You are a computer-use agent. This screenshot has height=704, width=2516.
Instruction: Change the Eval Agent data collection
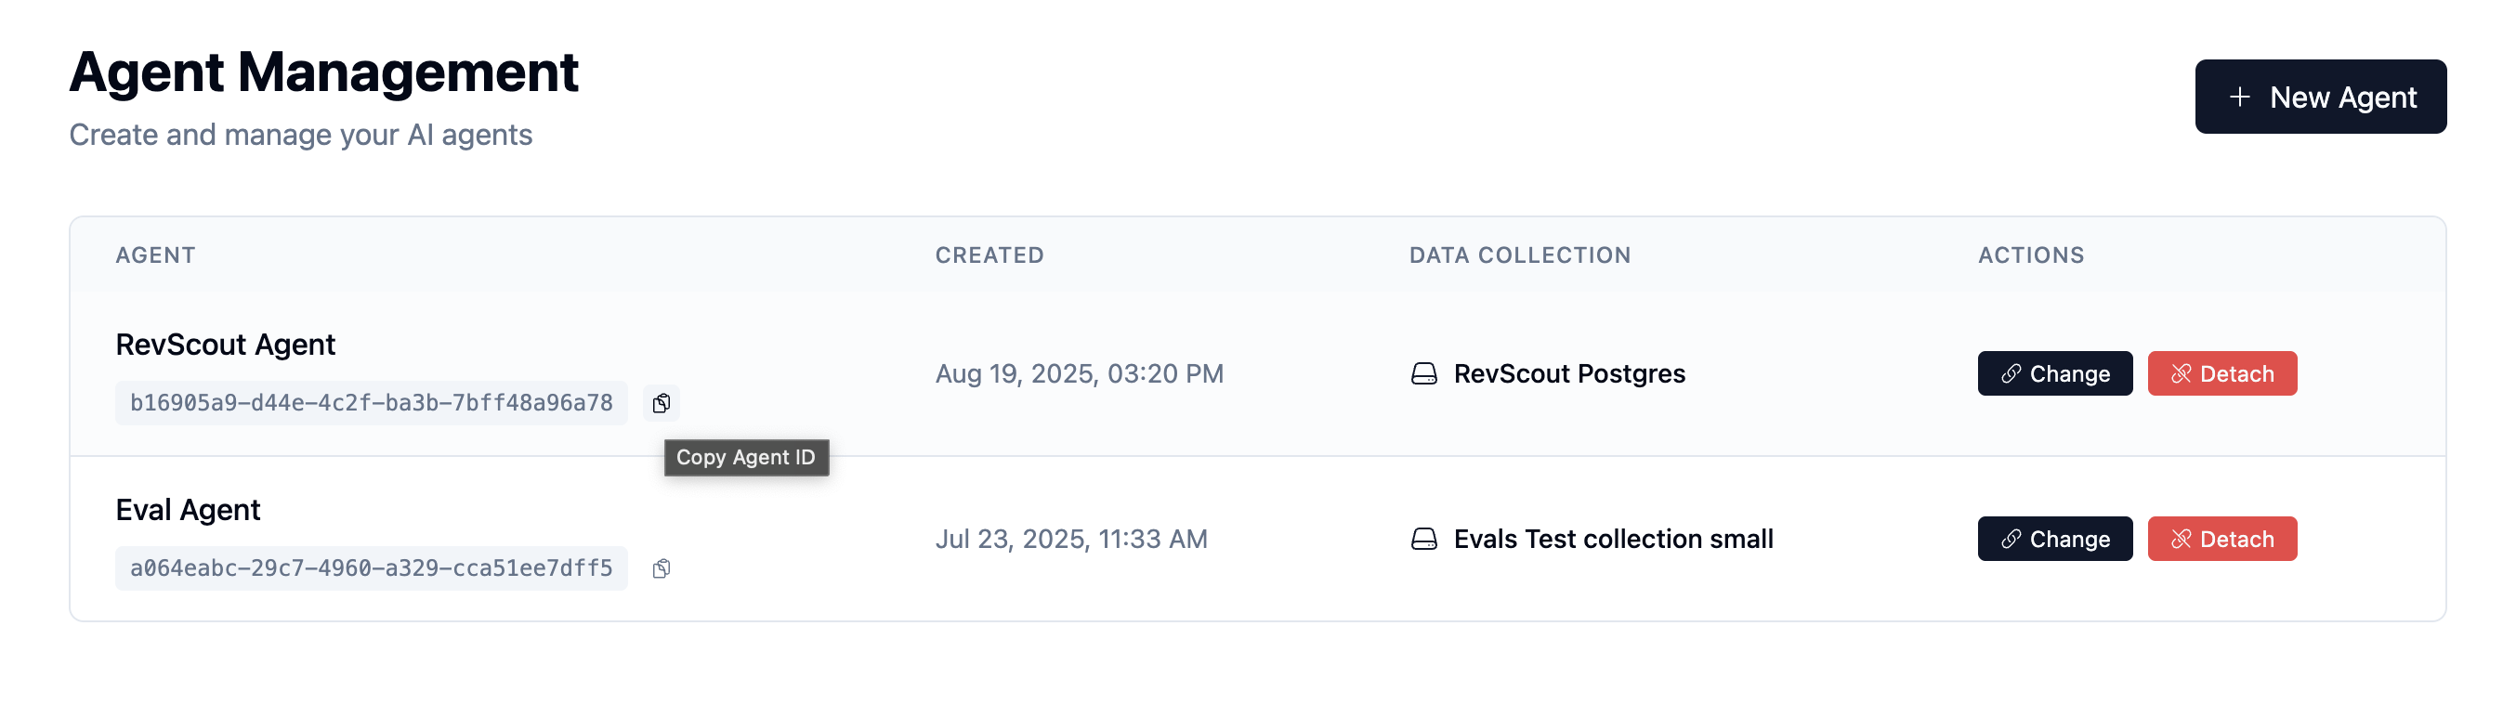pos(2054,539)
